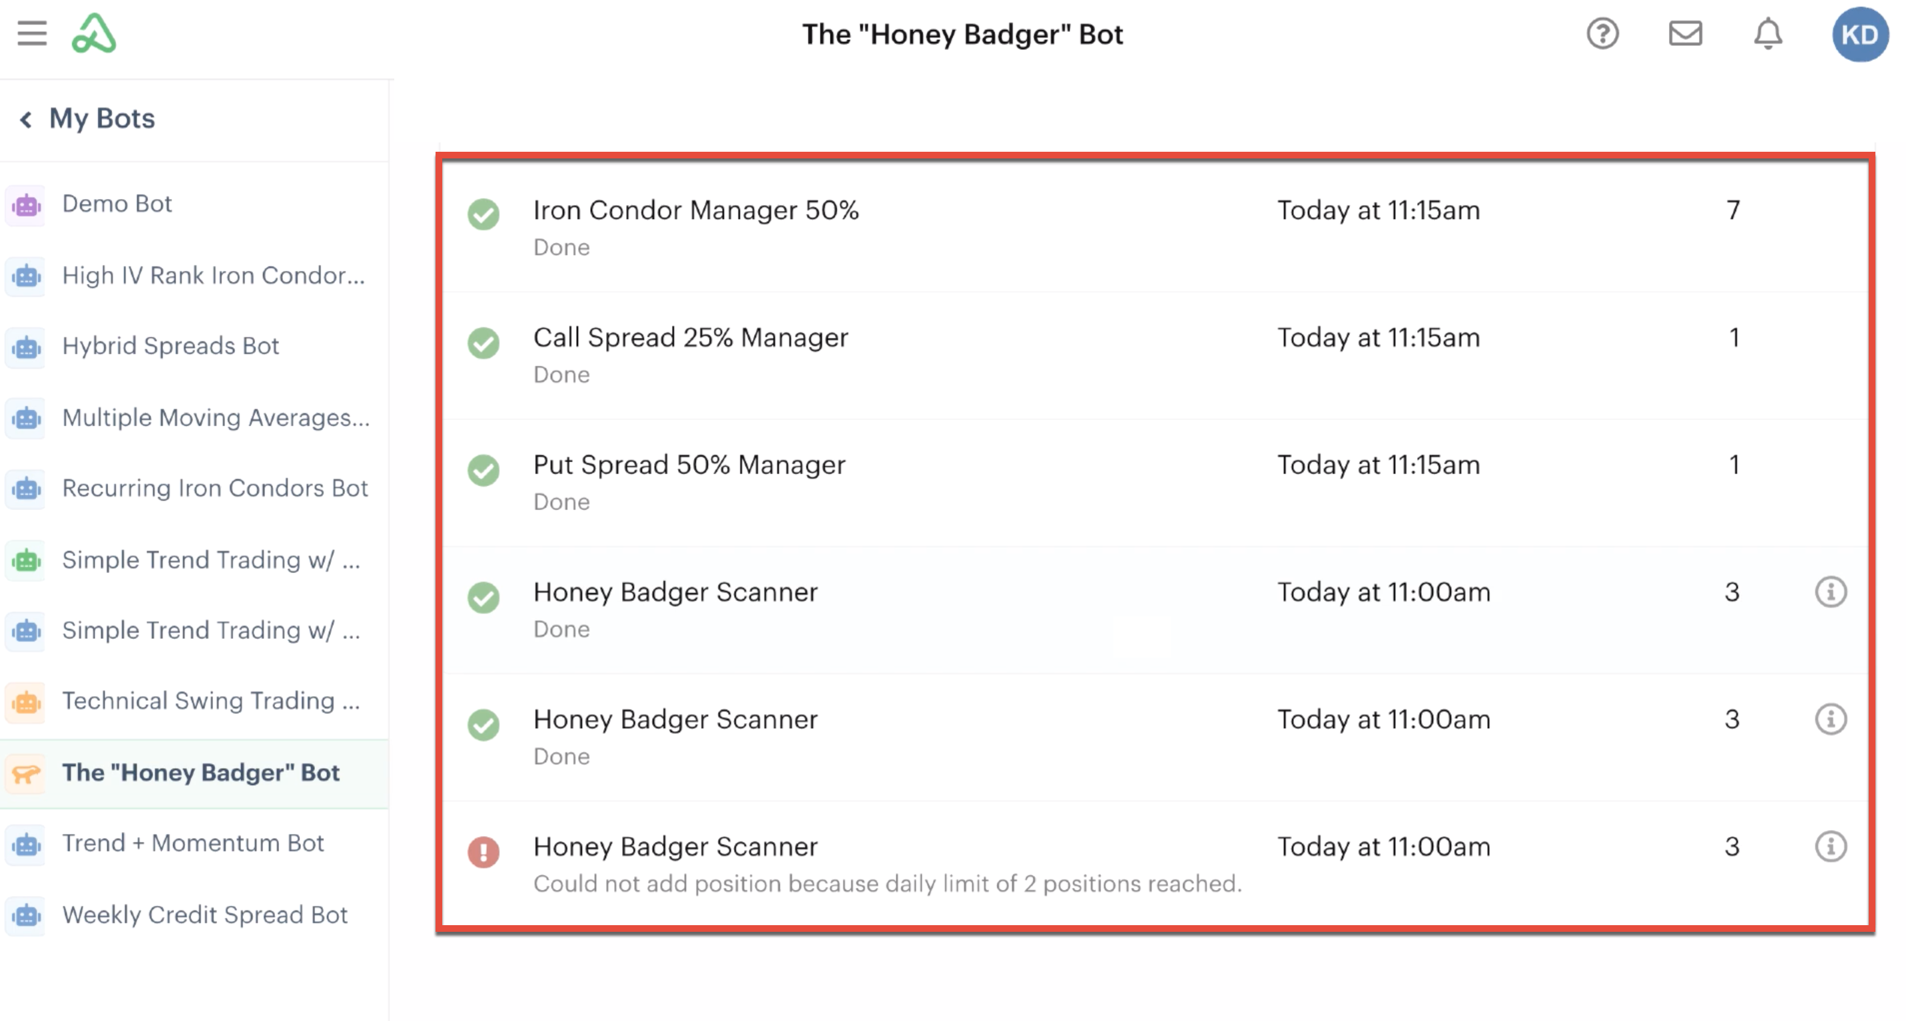Open the mail inbox icon
The height and width of the screenshot is (1021, 1906).
click(x=1685, y=34)
